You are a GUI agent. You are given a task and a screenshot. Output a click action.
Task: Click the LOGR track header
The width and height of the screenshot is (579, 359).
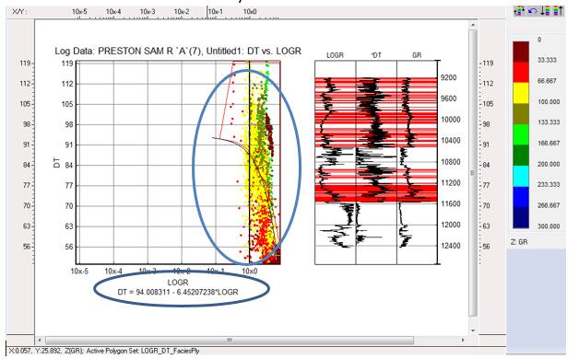[336, 55]
